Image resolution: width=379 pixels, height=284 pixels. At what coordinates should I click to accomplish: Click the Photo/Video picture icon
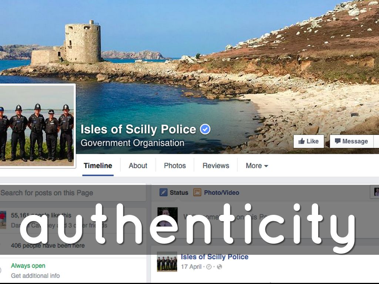pos(197,192)
